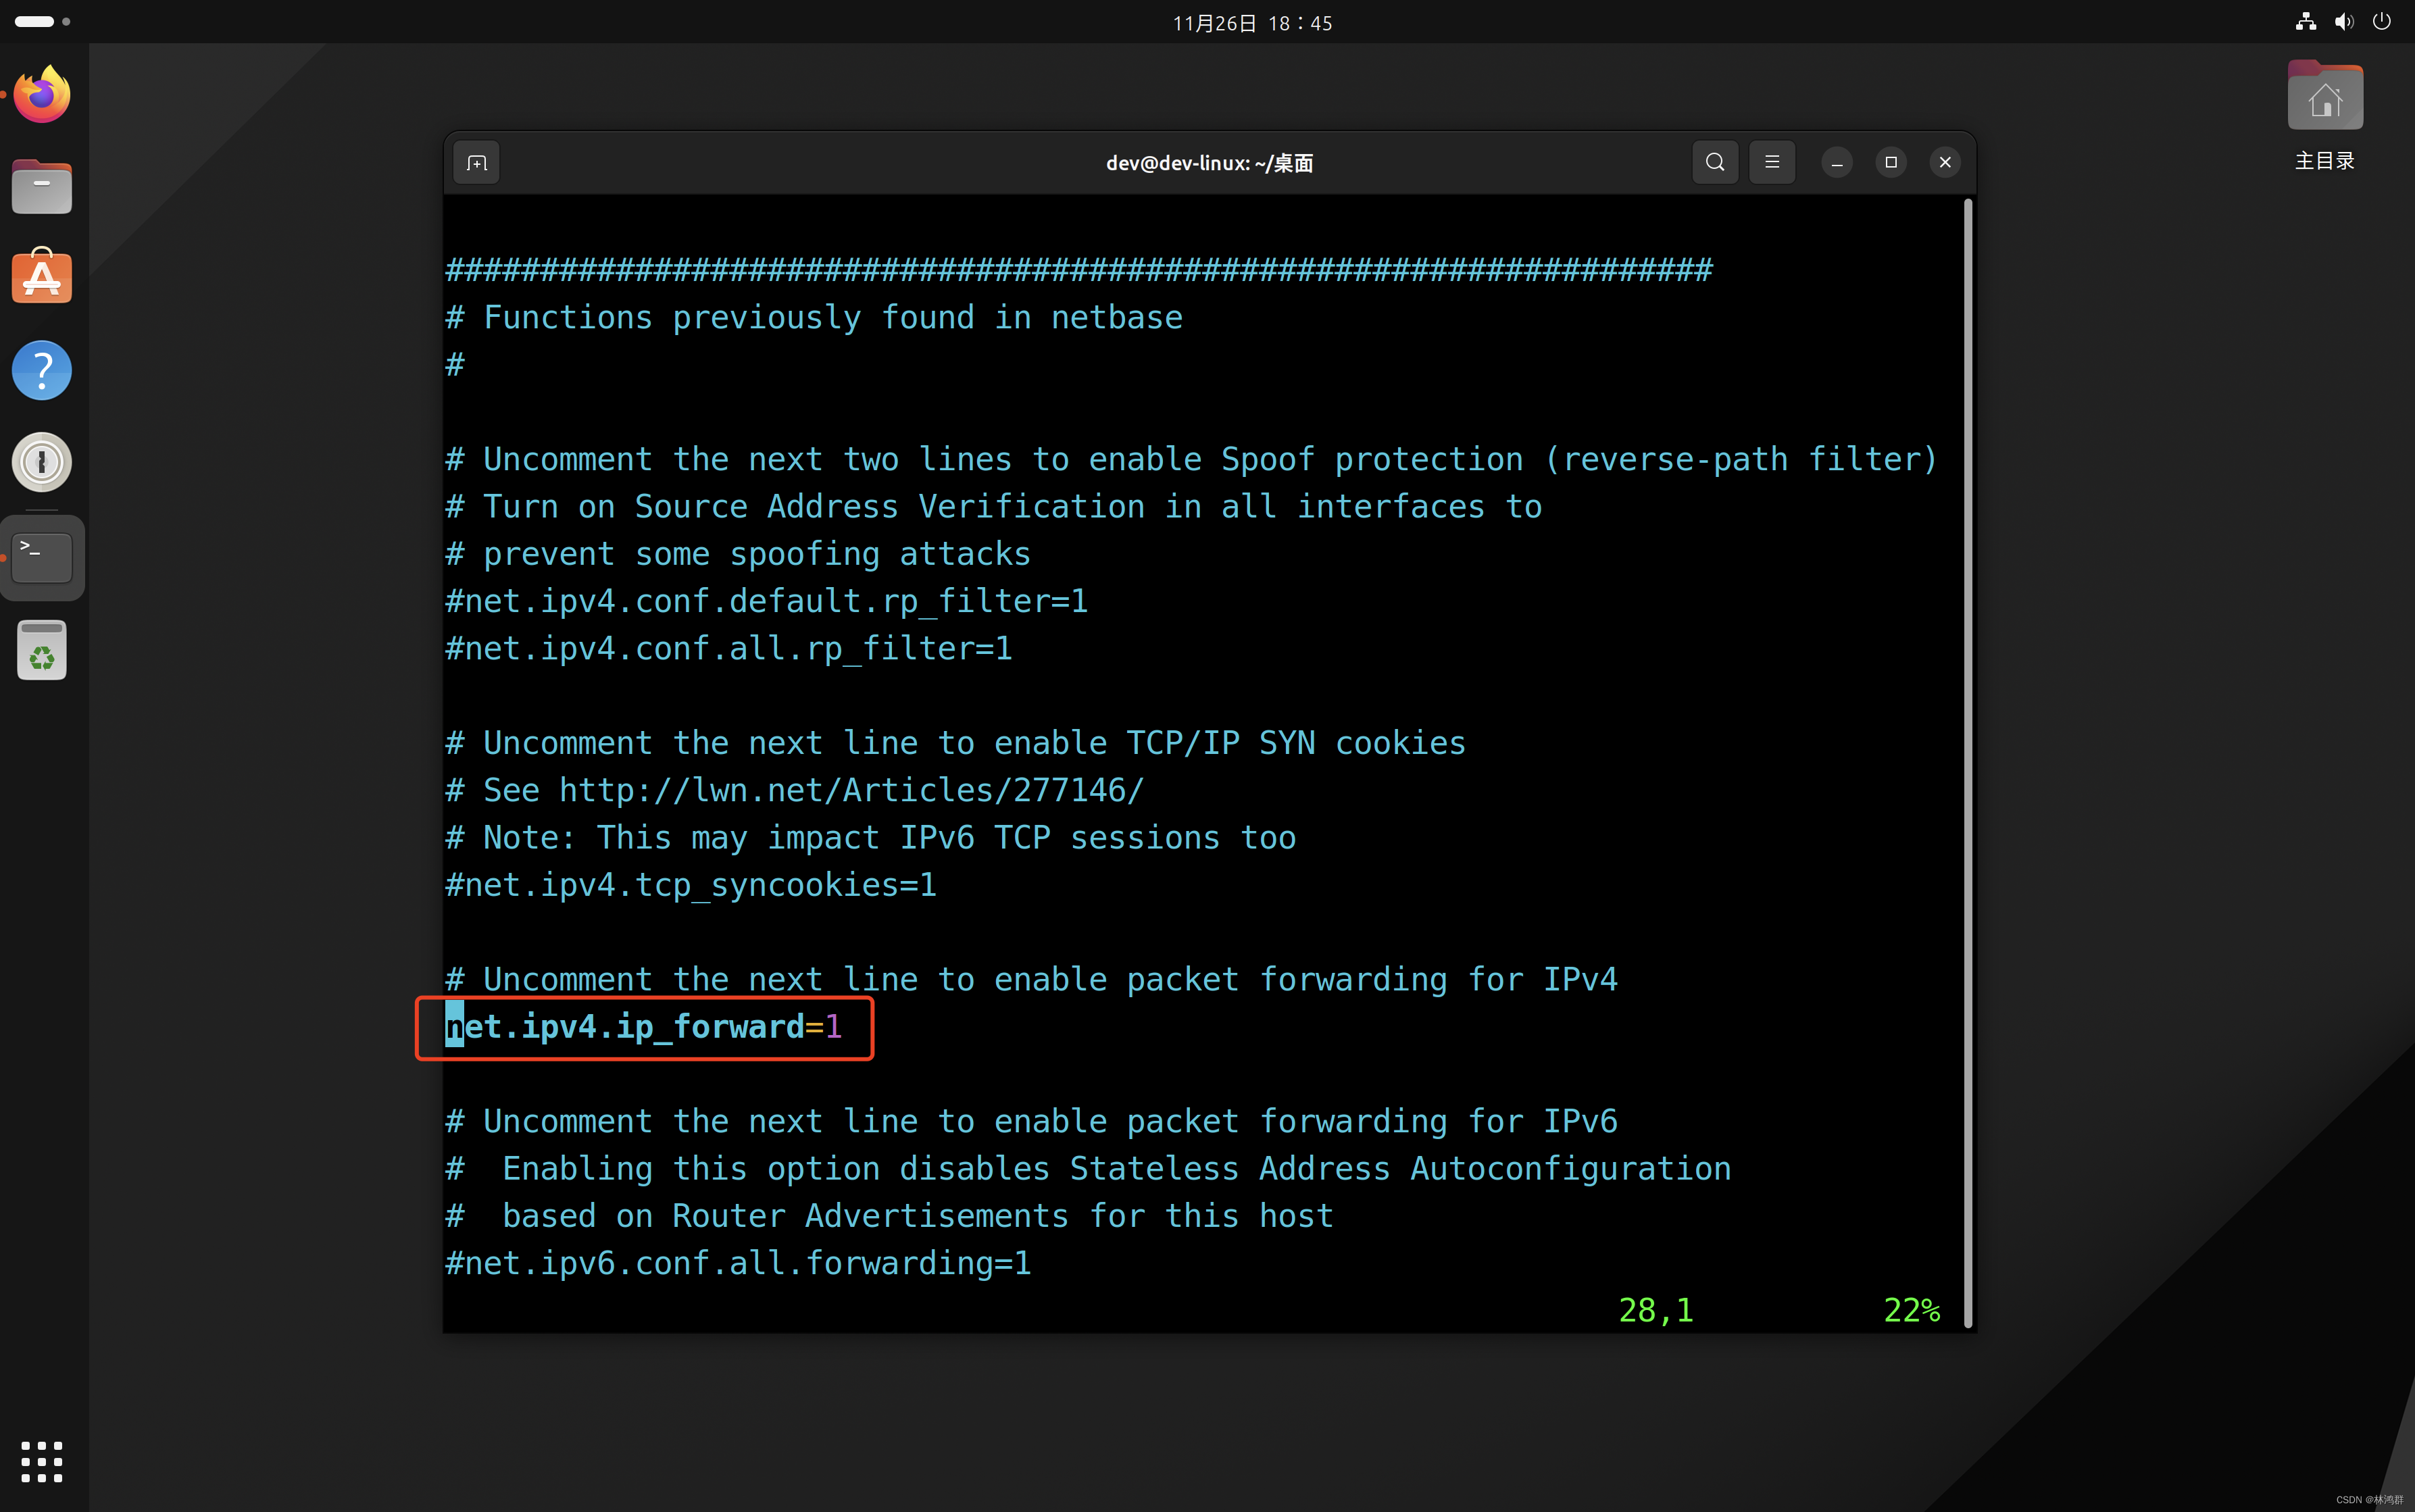
Task: Click the #net.ipv4.conf.all.rp_filter=1 line
Action: 729,648
